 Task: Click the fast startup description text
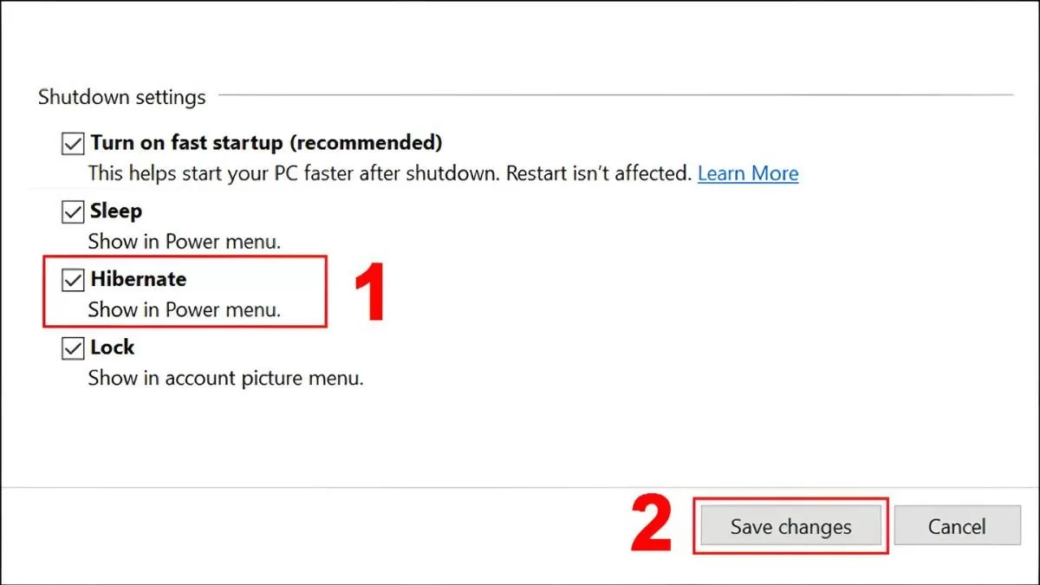pyautogui.click(x=390, y=173)
